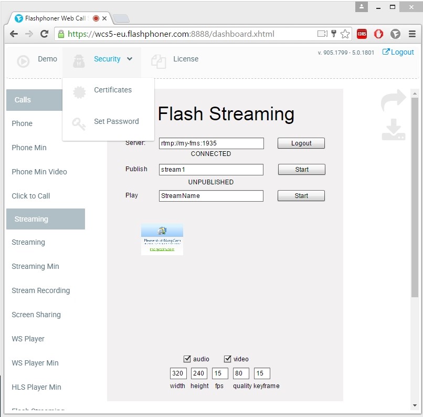Open a new browser tab

tap(121, 18)
